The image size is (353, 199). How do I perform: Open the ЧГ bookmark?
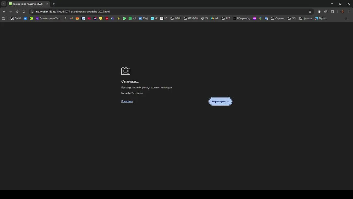coord(154,19)
